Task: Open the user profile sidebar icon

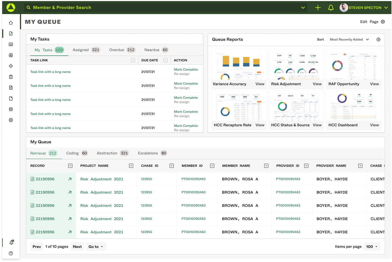Action: click(11, 55)
